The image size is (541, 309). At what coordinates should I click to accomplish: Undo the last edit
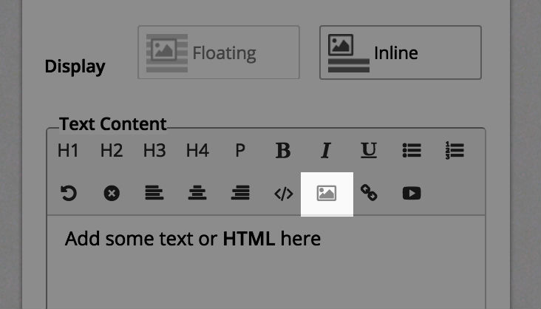69,193
